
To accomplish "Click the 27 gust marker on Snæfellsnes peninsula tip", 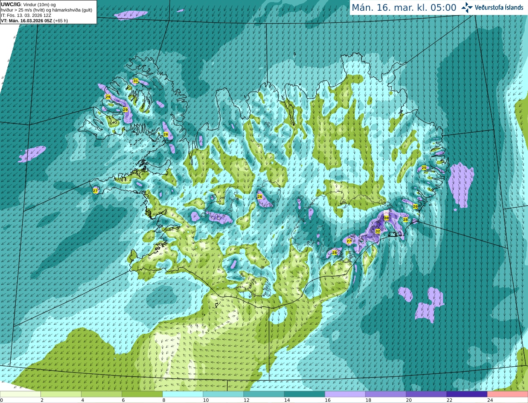I will (x=95, y=191).
